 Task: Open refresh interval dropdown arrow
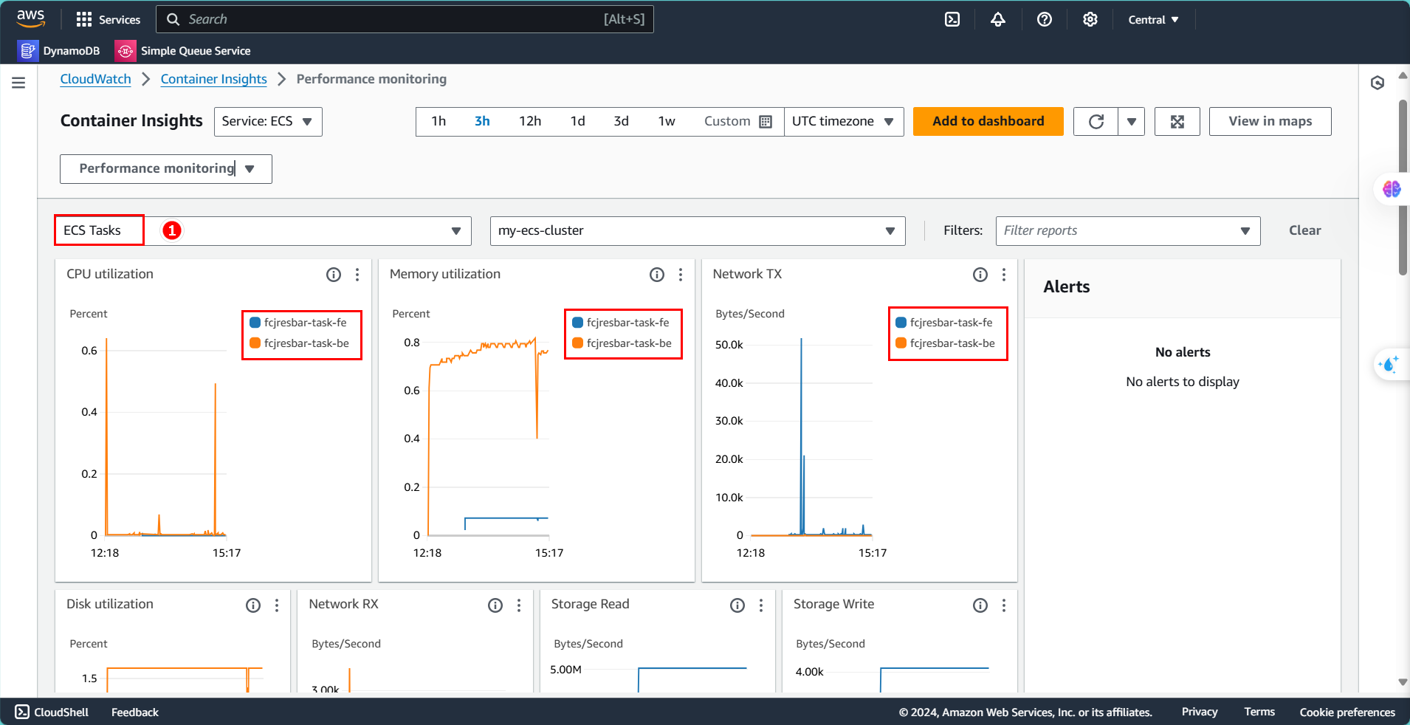coord(1131,121)
